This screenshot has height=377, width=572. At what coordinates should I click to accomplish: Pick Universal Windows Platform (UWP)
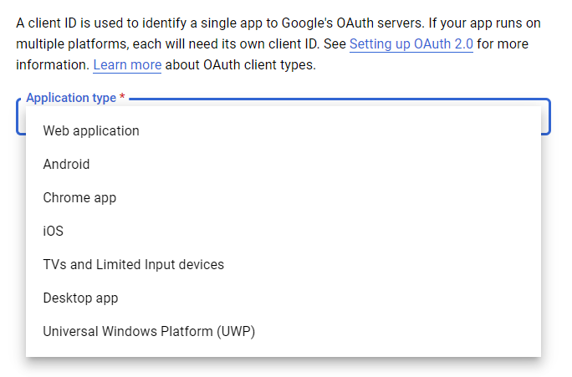(x=283, y=332)
